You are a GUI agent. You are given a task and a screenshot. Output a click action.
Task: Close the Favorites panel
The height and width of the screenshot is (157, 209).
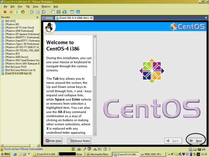tap(37, 17)
